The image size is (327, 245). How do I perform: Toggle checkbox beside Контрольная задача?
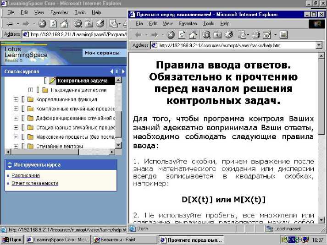[45, 81]
